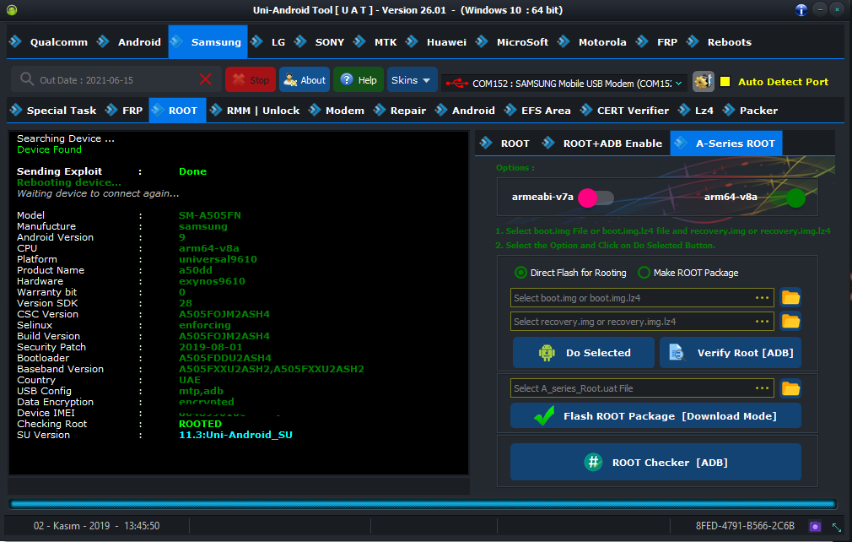Click the magnifier icon in Out Date box
This screenshot has width=852, height=542.
point(26,80)
